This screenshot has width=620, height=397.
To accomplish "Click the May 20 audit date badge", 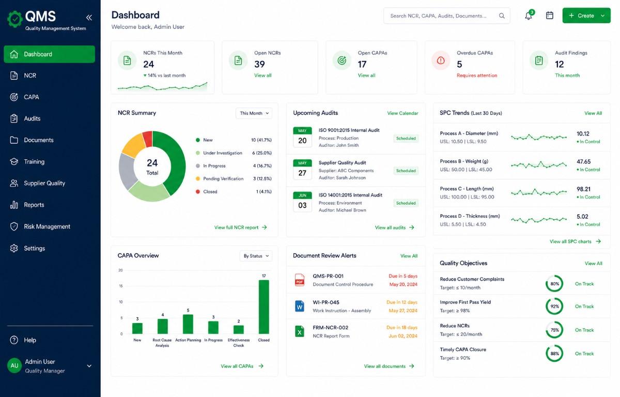I will (x=302, y=137).
